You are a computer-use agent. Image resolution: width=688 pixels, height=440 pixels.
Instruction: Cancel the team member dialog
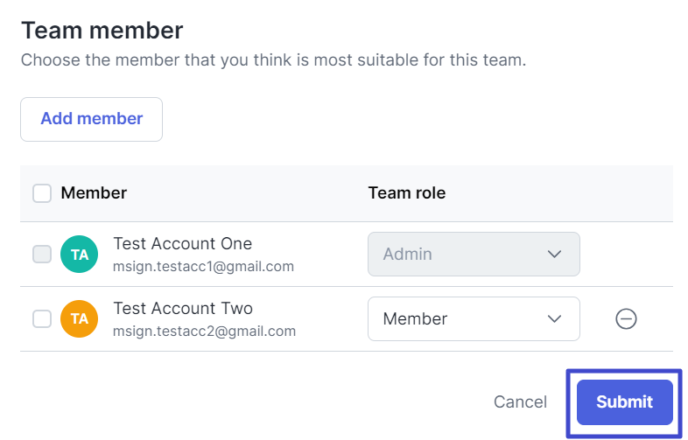[521, 402]
